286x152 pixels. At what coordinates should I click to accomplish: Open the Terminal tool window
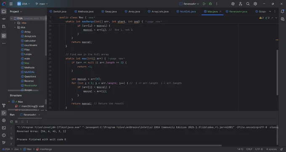click(x=4, y=128)
